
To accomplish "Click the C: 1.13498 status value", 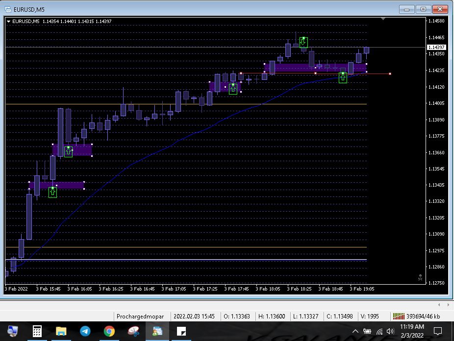I will pyautogui.click(x=340, y=317).
